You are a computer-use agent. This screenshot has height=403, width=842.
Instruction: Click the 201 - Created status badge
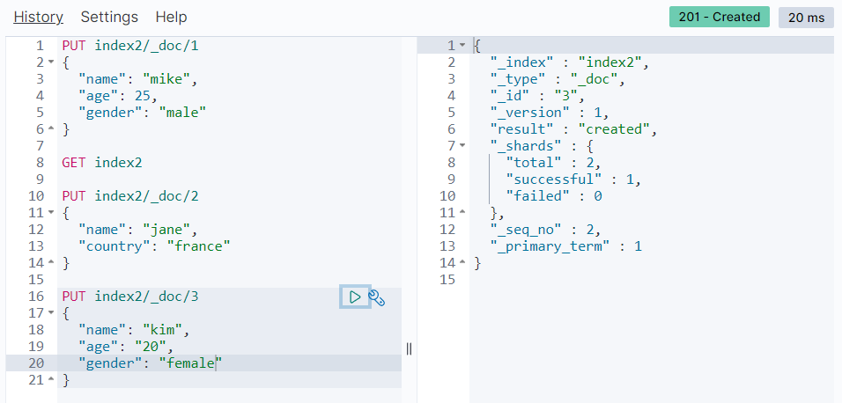[719, 18]
